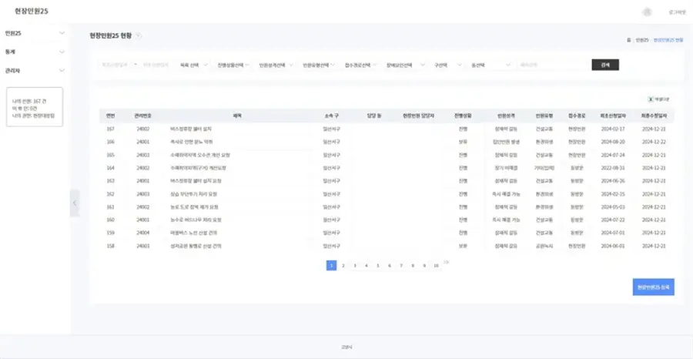Screen dimensions: 693x359
Task: Open the title of row number 158
Action: 196,246
